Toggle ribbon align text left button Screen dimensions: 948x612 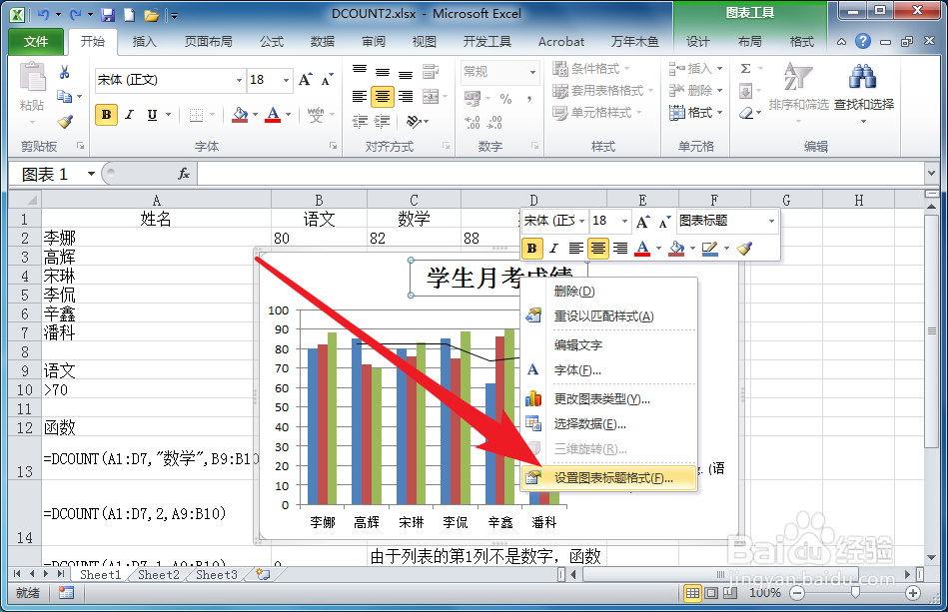[360, 97]
